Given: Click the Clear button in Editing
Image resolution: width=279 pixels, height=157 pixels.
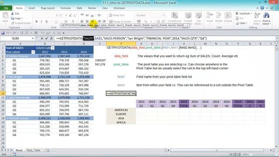Looking at the screenshot, I should pos(242,23).
